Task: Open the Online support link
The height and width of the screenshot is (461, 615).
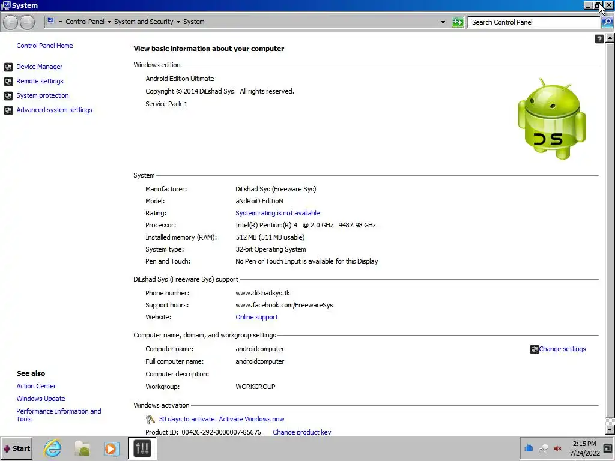Action: (x=256, y=317)
